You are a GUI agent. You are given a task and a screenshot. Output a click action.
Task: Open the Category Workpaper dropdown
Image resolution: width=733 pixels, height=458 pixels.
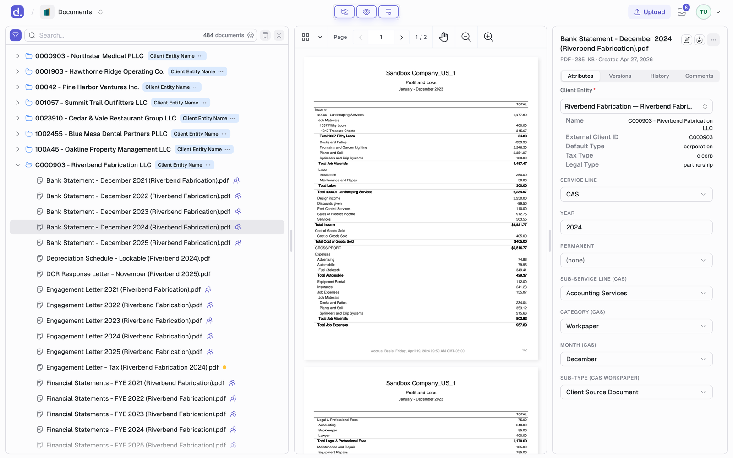pos(636,326)
